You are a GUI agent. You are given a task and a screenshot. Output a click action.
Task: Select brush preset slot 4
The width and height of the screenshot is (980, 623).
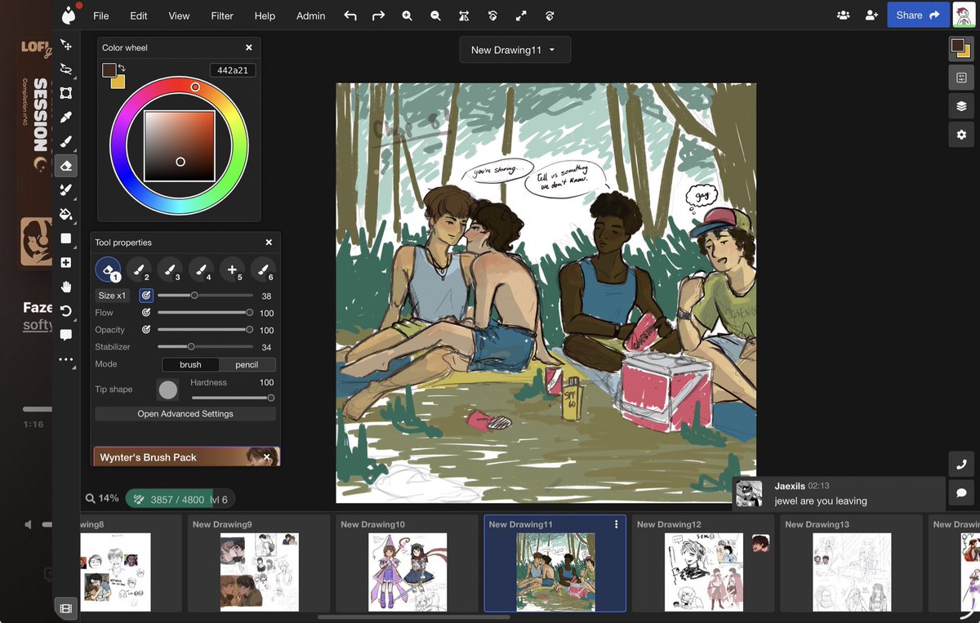(x=200, y=269)
